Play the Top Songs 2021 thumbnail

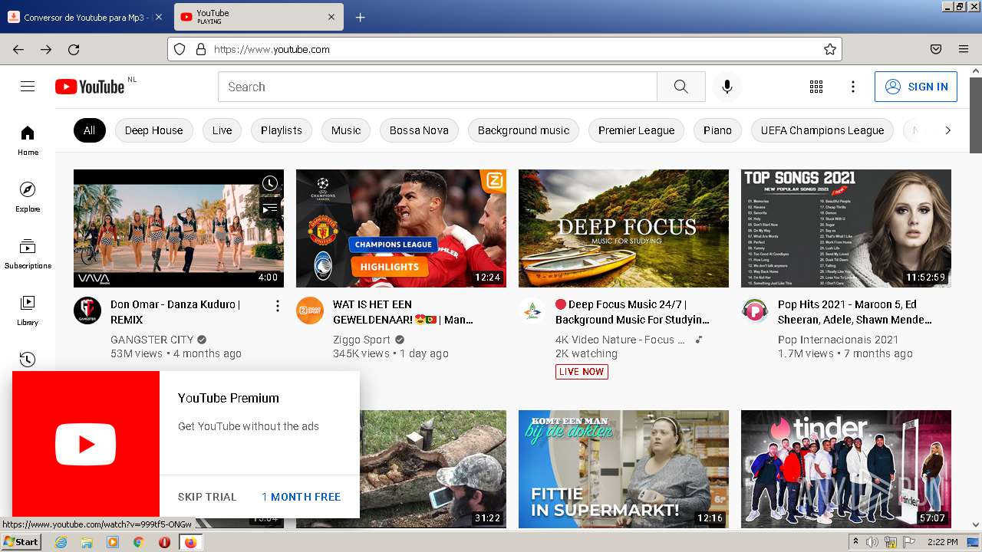846,228
